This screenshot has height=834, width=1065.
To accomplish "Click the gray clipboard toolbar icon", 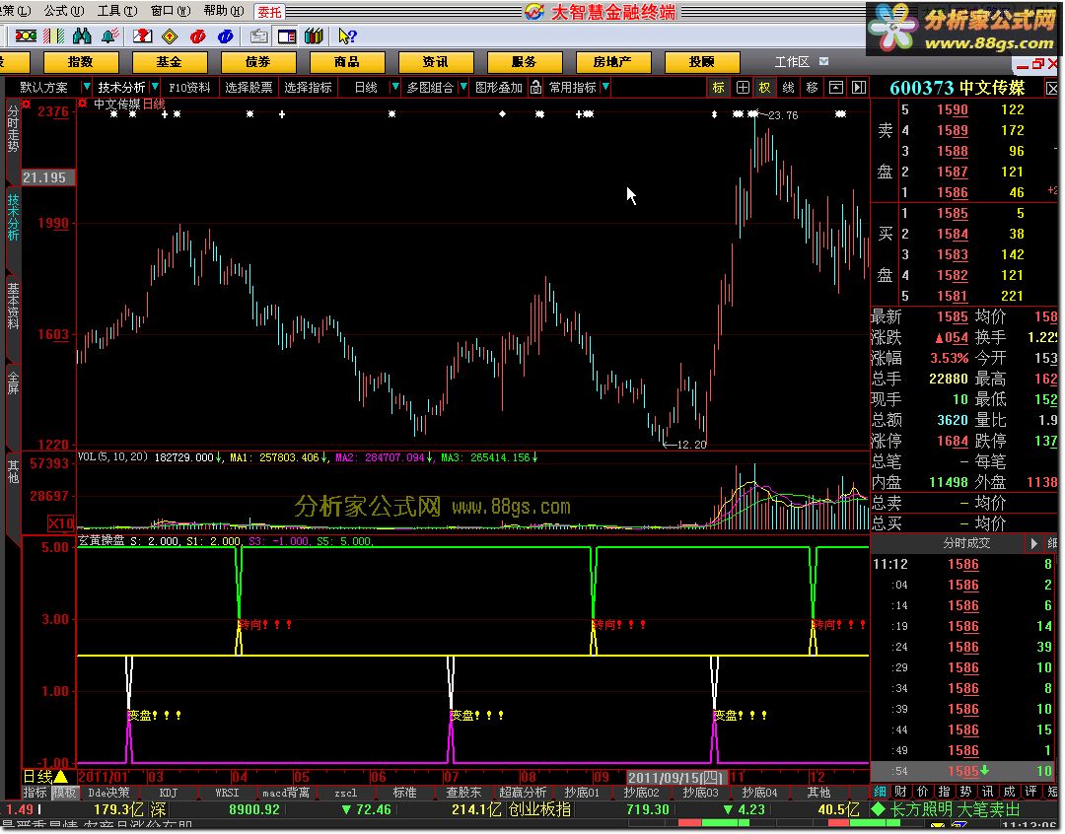I will [258, 36].
